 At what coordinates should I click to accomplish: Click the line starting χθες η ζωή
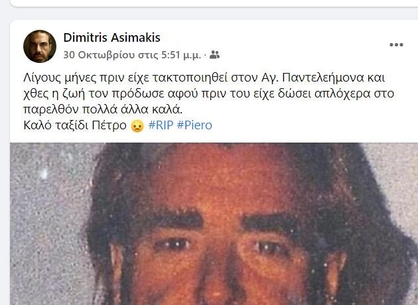(209, 93)
